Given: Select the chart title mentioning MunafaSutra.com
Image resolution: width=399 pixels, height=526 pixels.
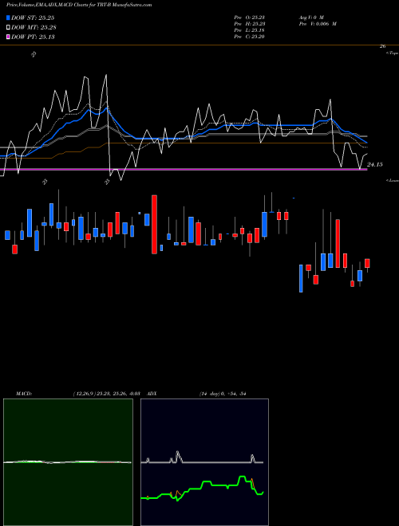Looking at the screenshot, I should [x=79, y=5].
